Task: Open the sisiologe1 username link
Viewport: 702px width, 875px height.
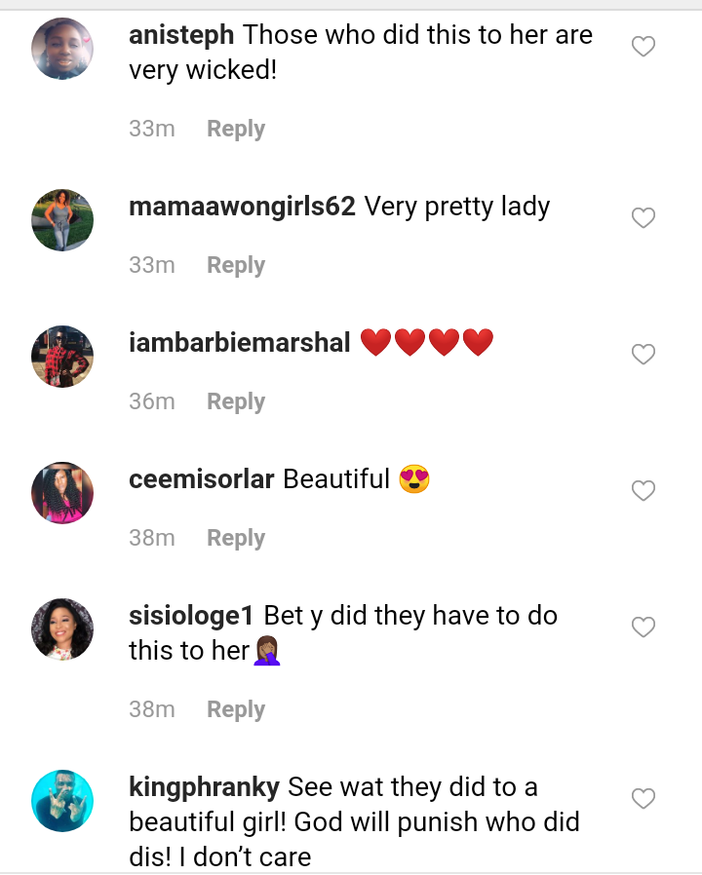Action: tap(191, 616)
